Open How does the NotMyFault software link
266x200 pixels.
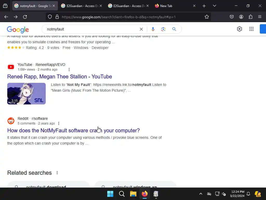[74, 130]
